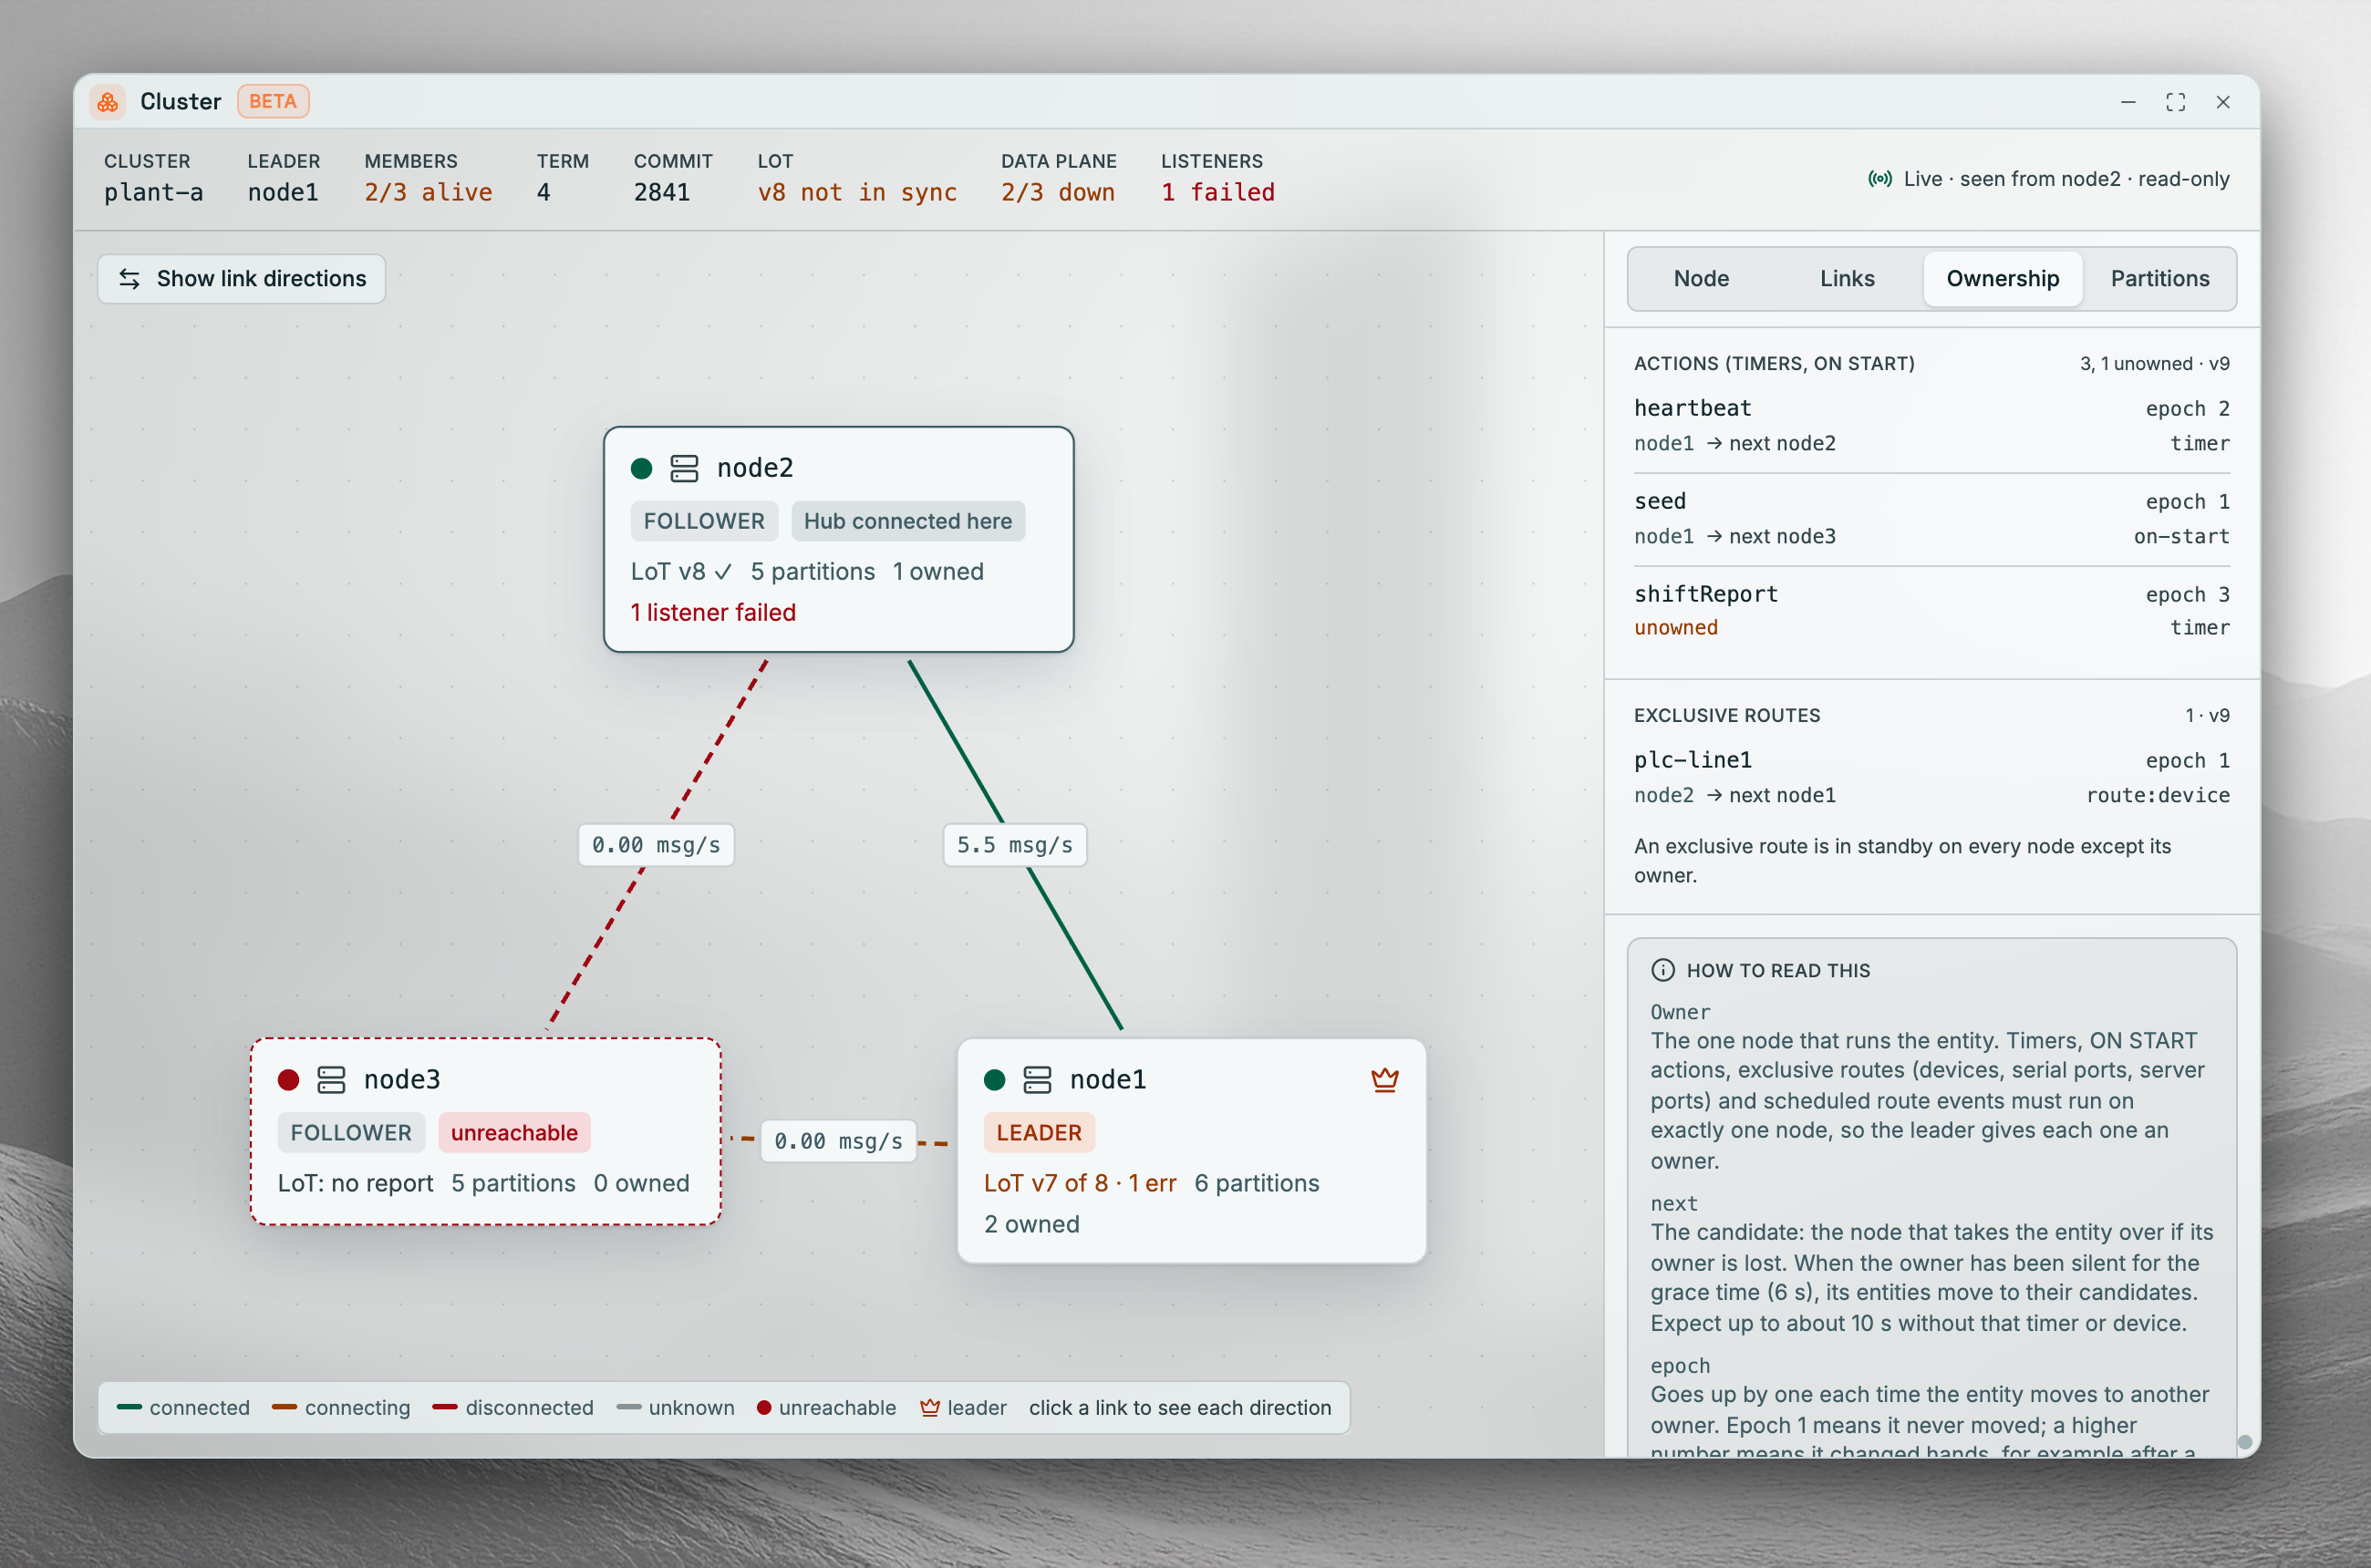
Task: Click the 5.5 msg/s link label
Action: [x=1014, y=845]
